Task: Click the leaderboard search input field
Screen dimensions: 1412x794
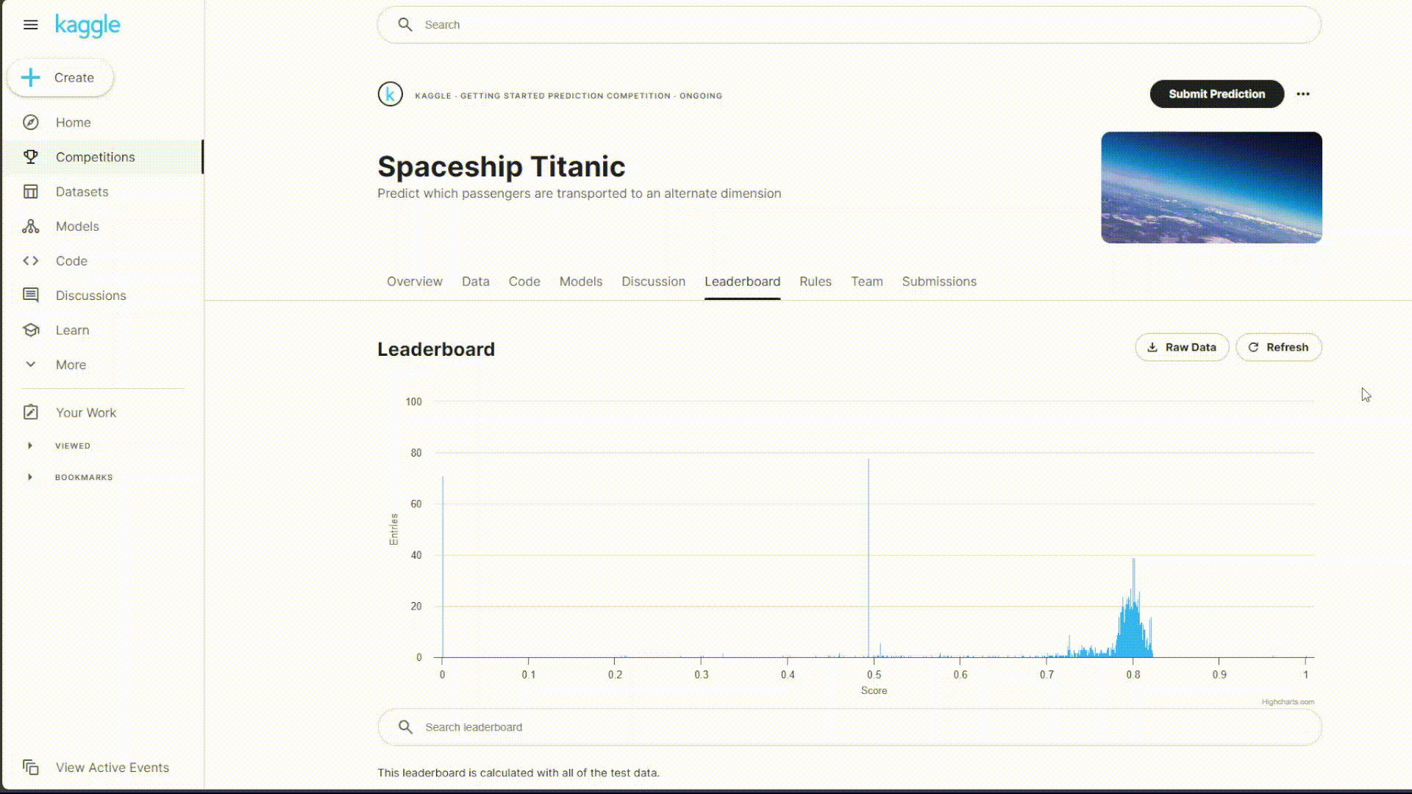Action: (849, 727)
